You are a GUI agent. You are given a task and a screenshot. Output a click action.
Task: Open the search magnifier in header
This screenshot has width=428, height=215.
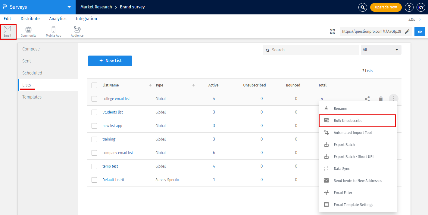(x=363, y=7)
